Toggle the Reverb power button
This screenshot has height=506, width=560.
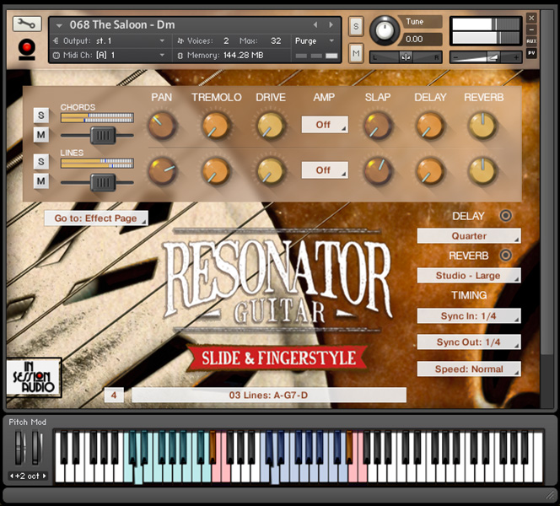tap(505, 256)
